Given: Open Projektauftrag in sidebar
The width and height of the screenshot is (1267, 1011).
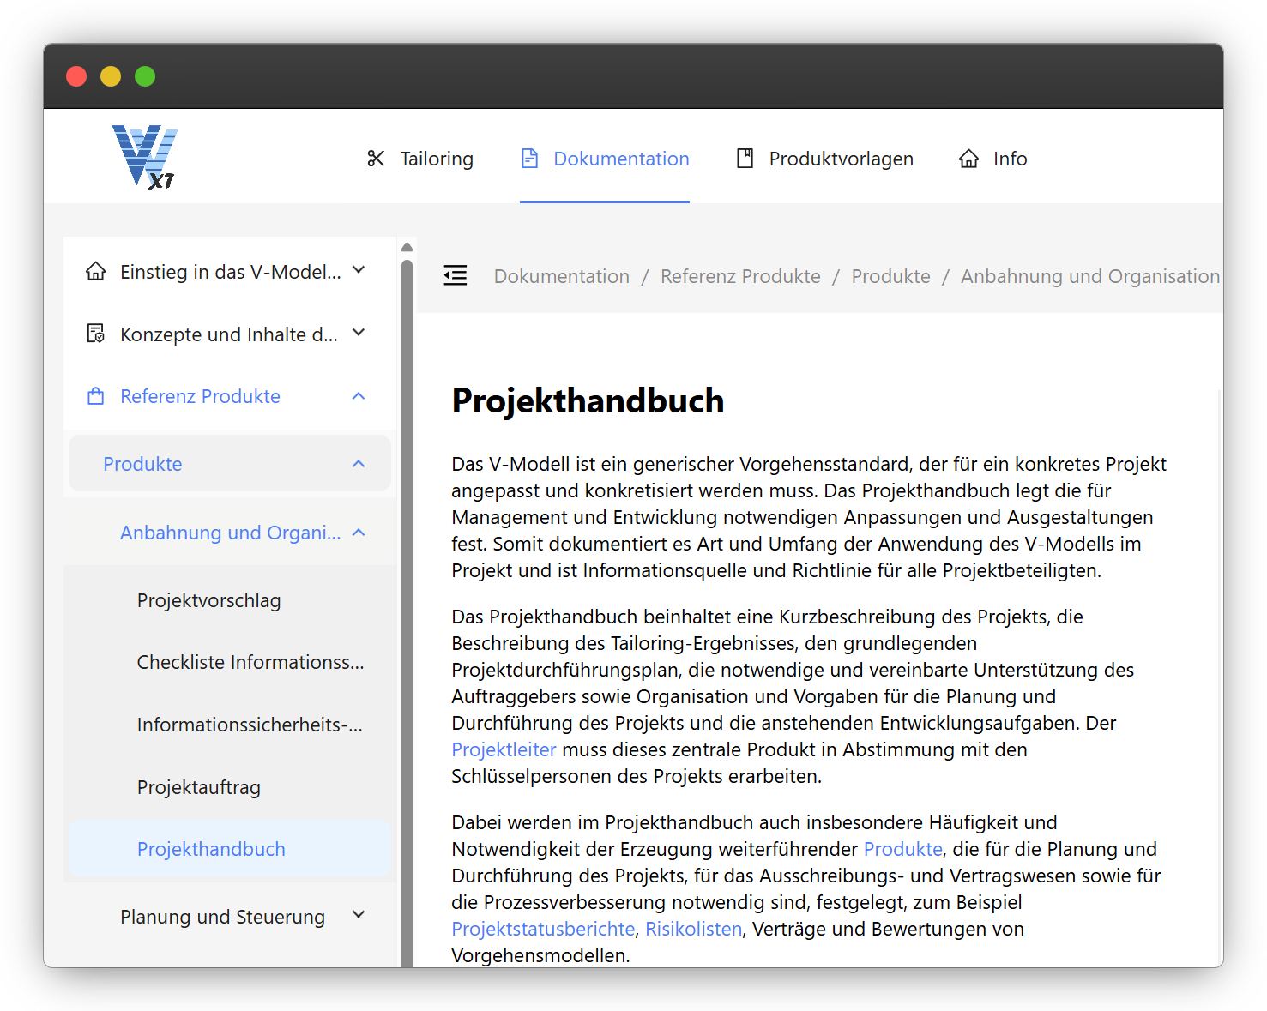Looking at the screenshot, I should 229,787.
